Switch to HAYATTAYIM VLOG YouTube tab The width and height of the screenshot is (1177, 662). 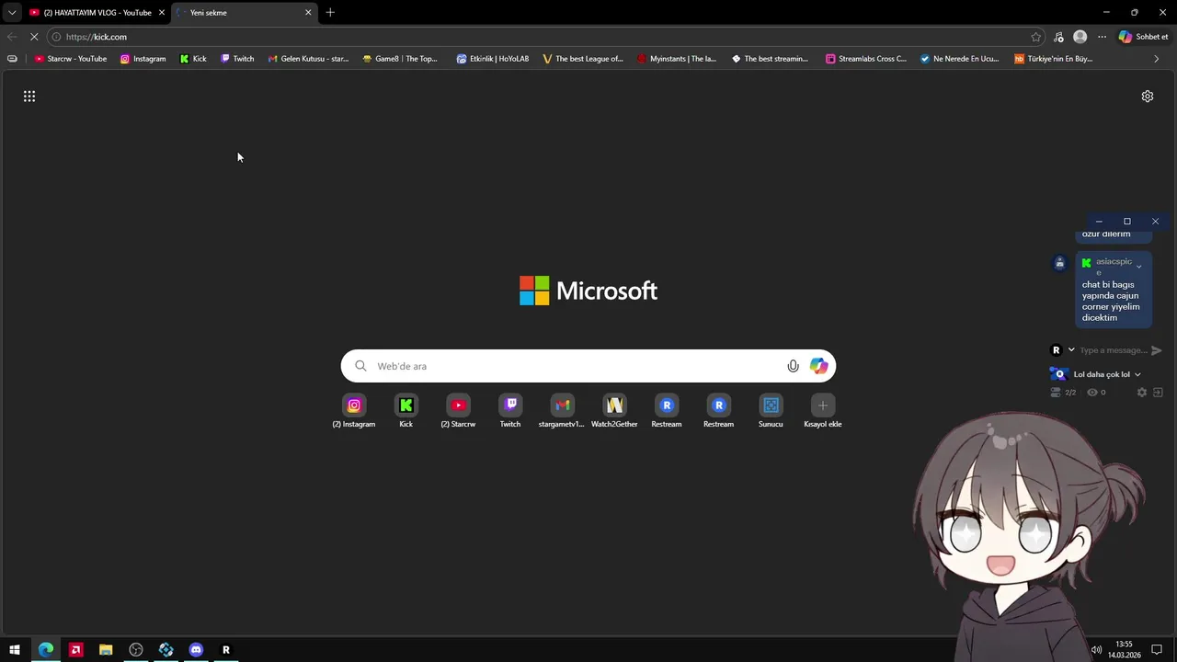coord(96,13)
